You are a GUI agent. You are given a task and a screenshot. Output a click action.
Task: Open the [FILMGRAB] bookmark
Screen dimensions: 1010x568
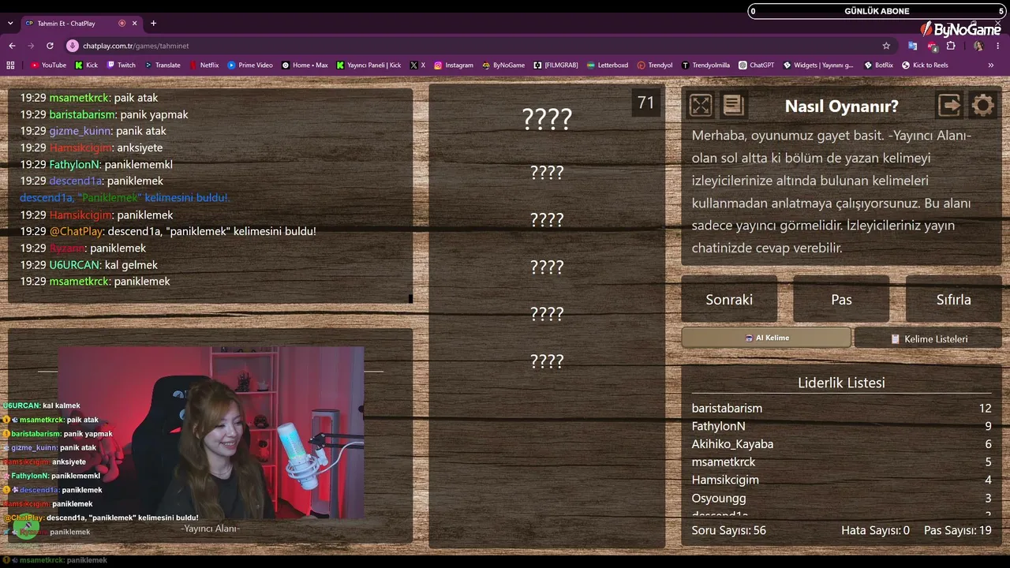coord(556,65)
